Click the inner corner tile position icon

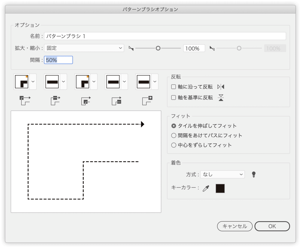tap(86, 100)
